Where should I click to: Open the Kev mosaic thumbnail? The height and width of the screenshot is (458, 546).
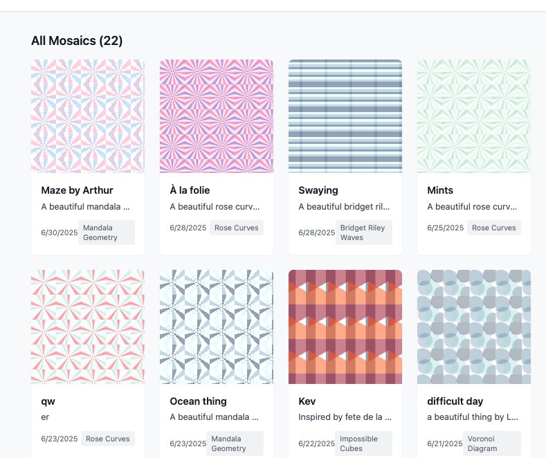(345, 327)
